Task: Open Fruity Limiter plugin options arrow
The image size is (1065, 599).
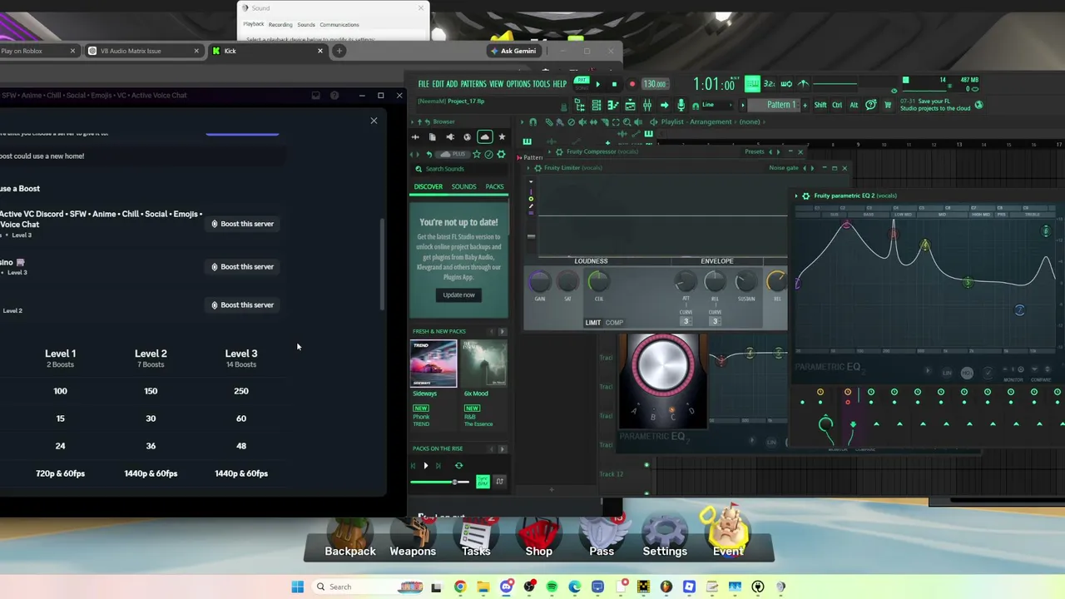Action: coord(528,168)
